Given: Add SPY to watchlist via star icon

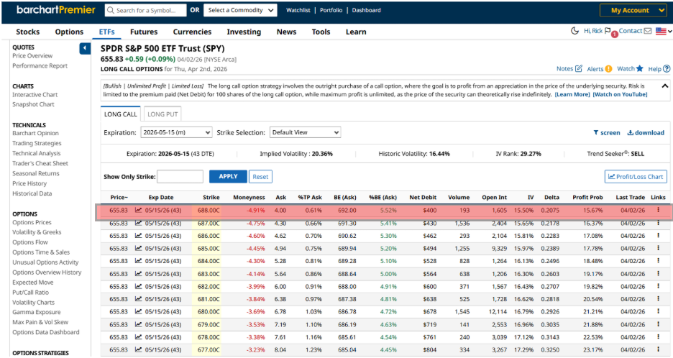Looking at the screenshot, I should [641, 69].
